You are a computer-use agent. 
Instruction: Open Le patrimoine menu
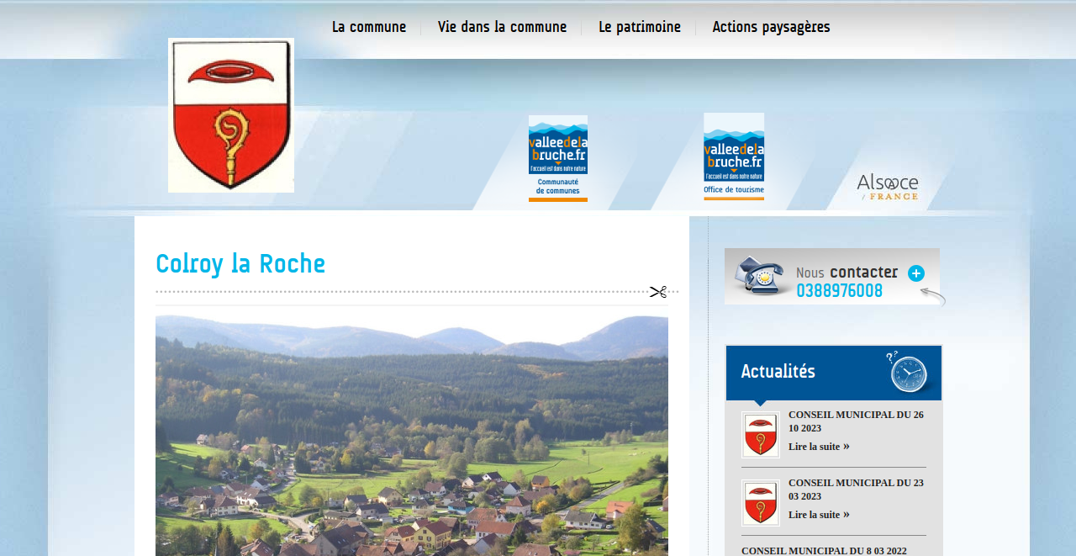pos(640,27)
